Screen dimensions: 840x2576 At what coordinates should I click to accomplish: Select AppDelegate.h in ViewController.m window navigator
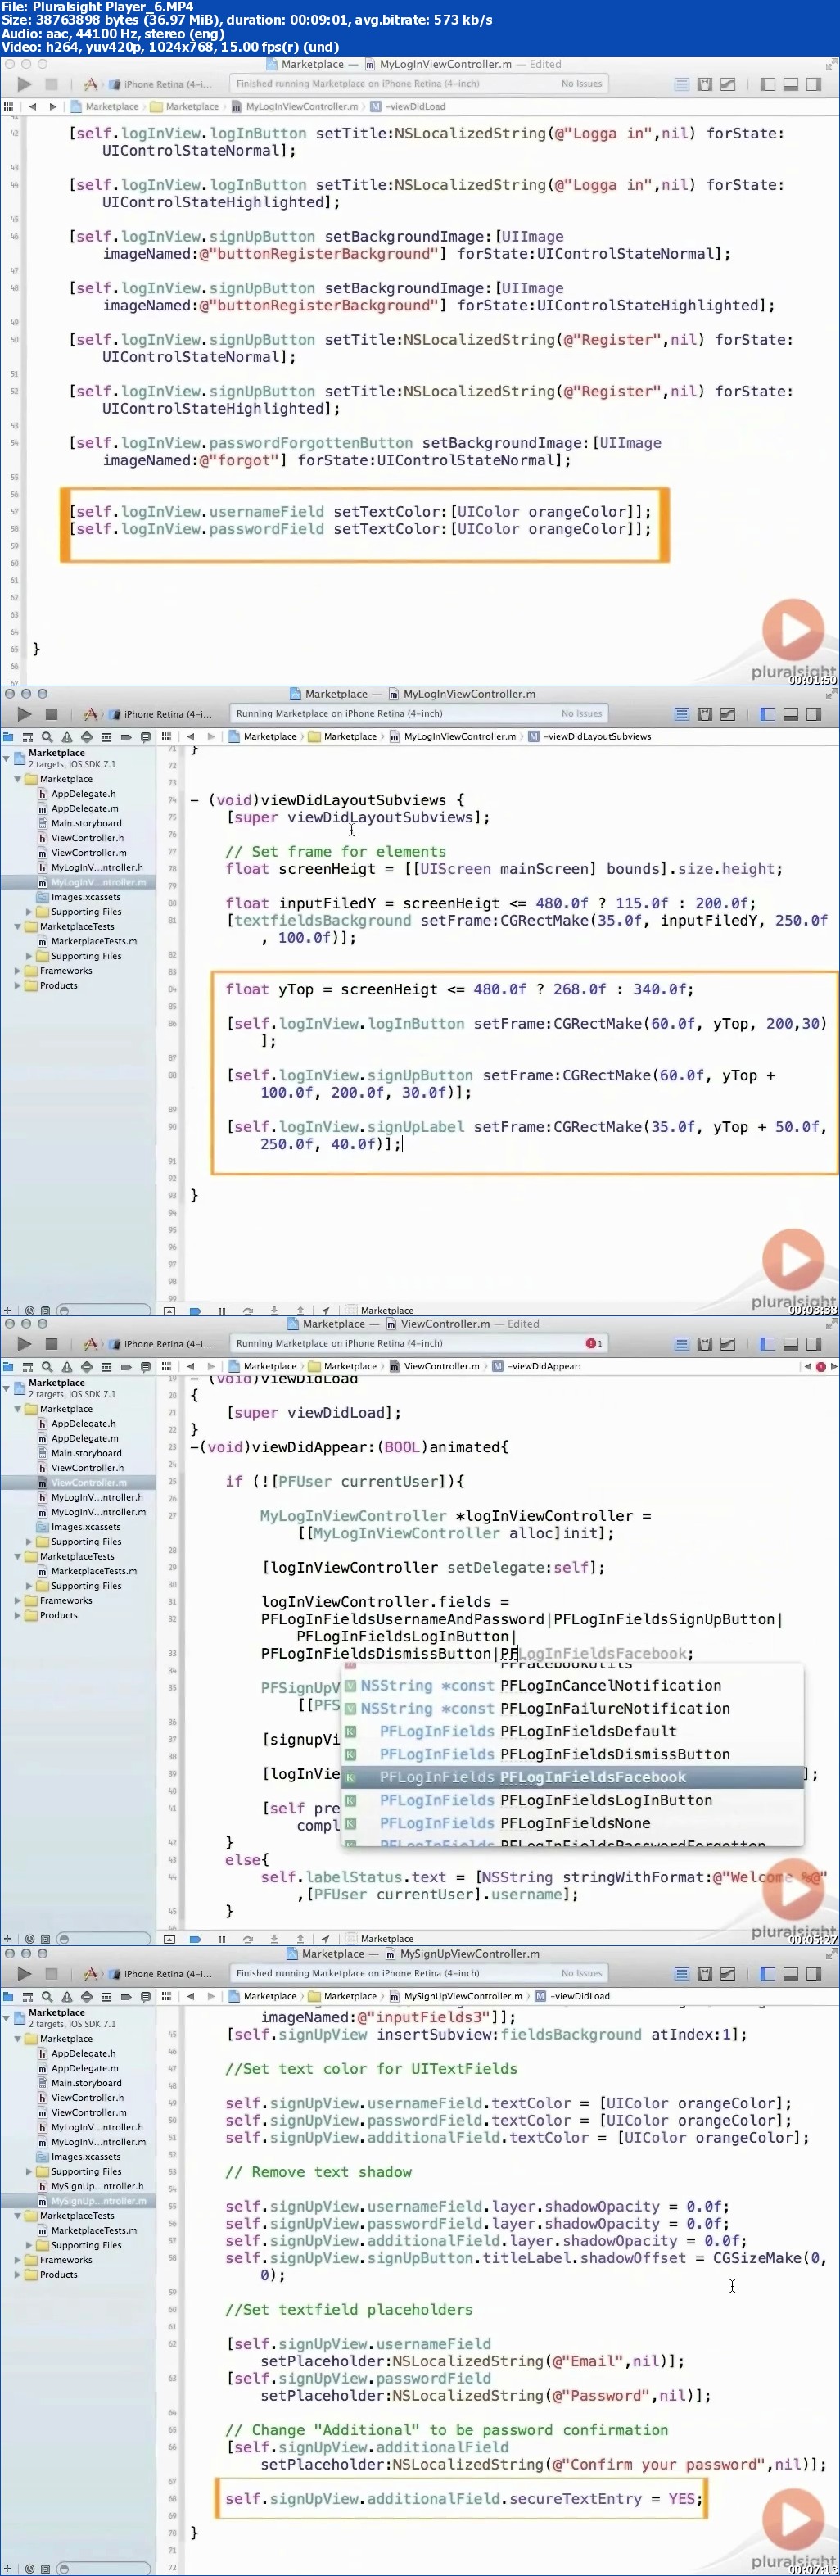(83, 1424)
